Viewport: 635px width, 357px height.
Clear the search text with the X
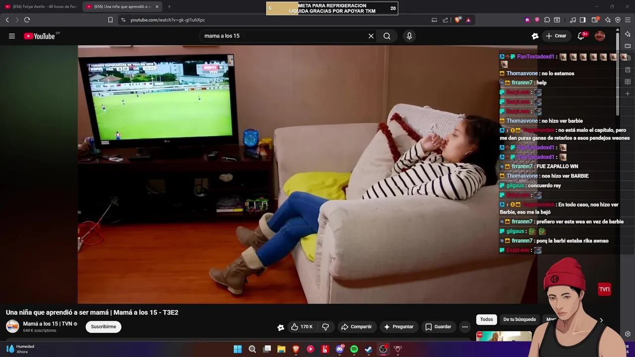click(371, 36)
